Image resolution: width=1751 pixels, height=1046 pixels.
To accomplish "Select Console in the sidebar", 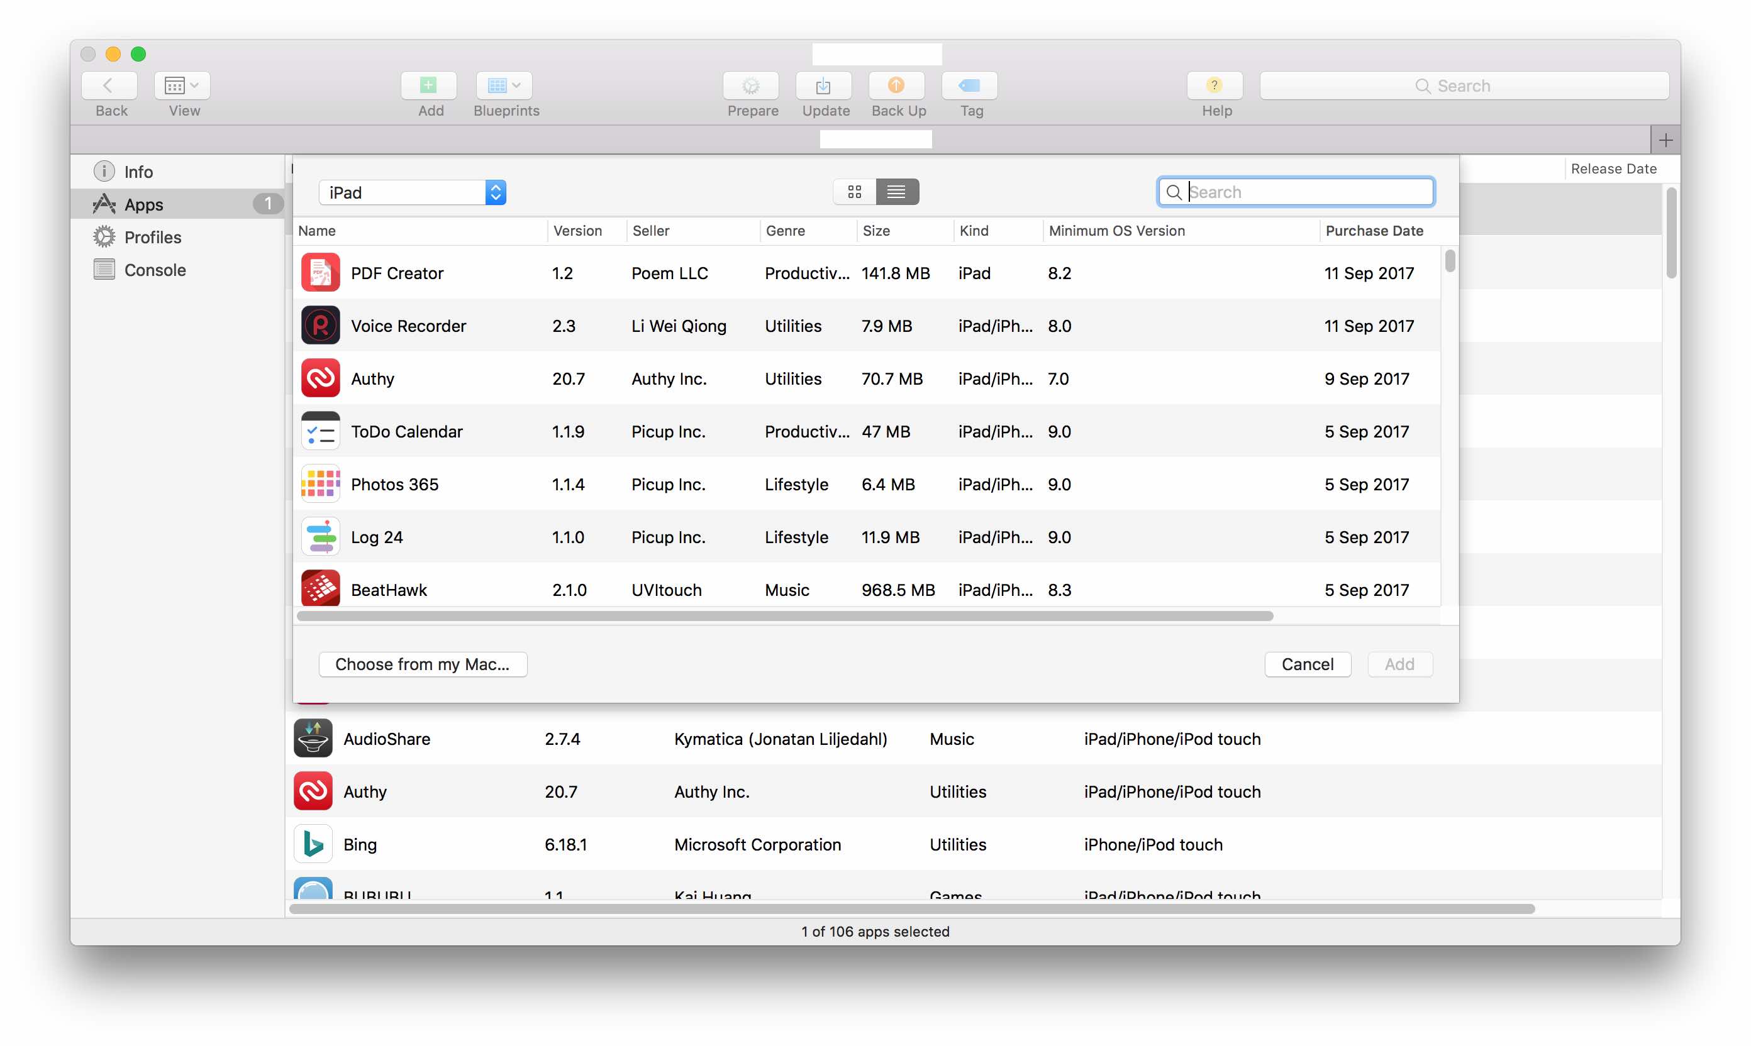I will [178, 270].
